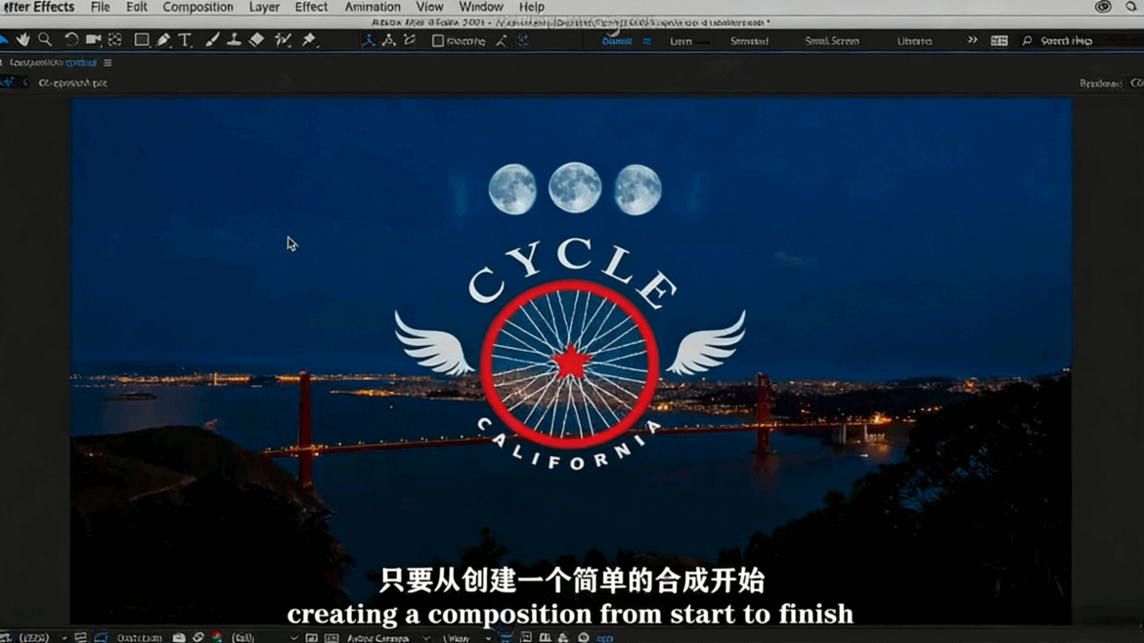
Task: Select the Zoom tool
Action: (x=44, y=40)
